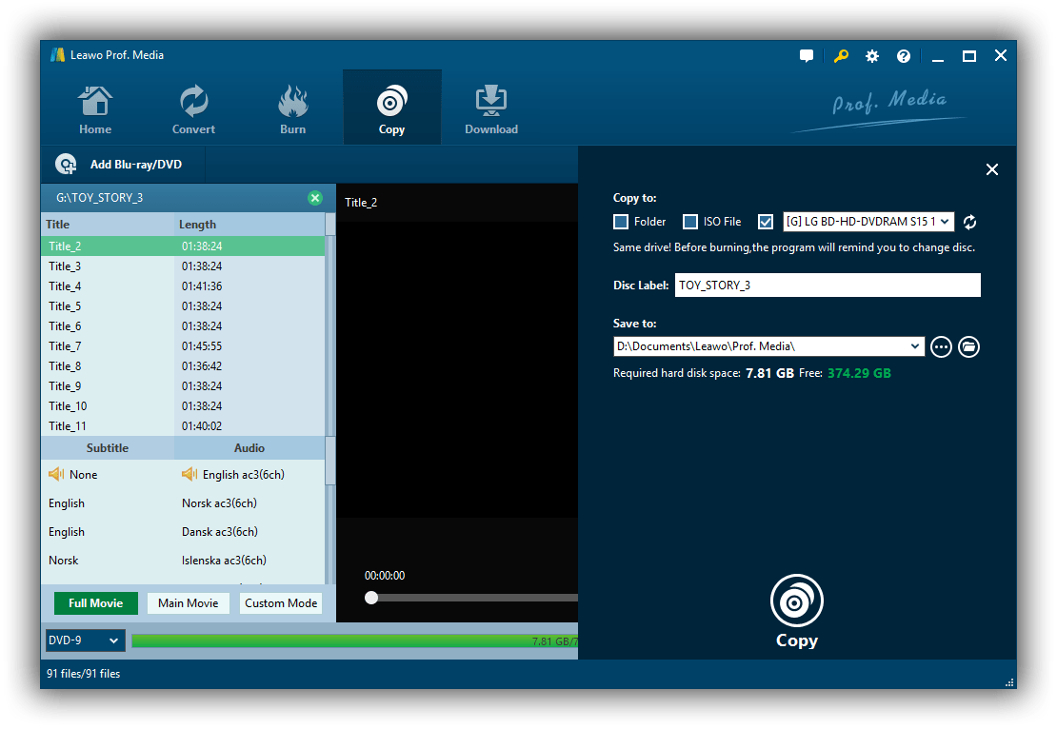
Task: Select the Copy module tab
Action: click(x=391, y=108)
